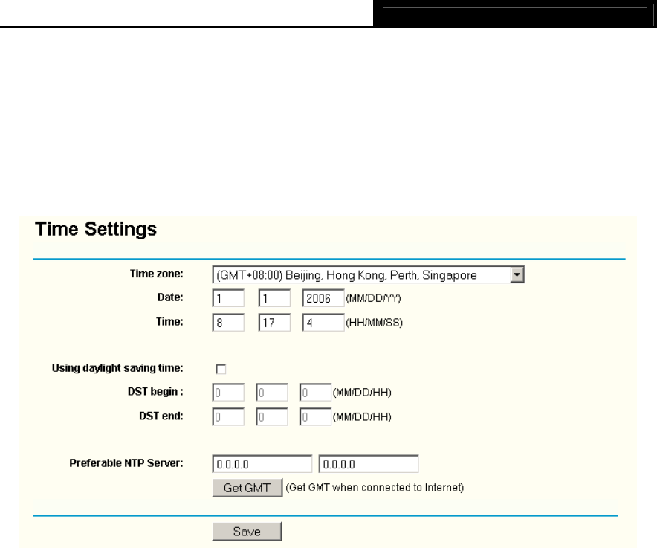Click the Time label beside hour field
Screen dimensions: 657x548
pos(169,322)
